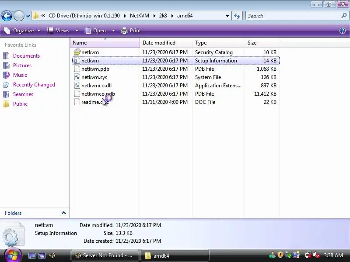Switch to Server Not Found taskbar window
The width and height of the screenshot is (350, 262).
(105, 255)
